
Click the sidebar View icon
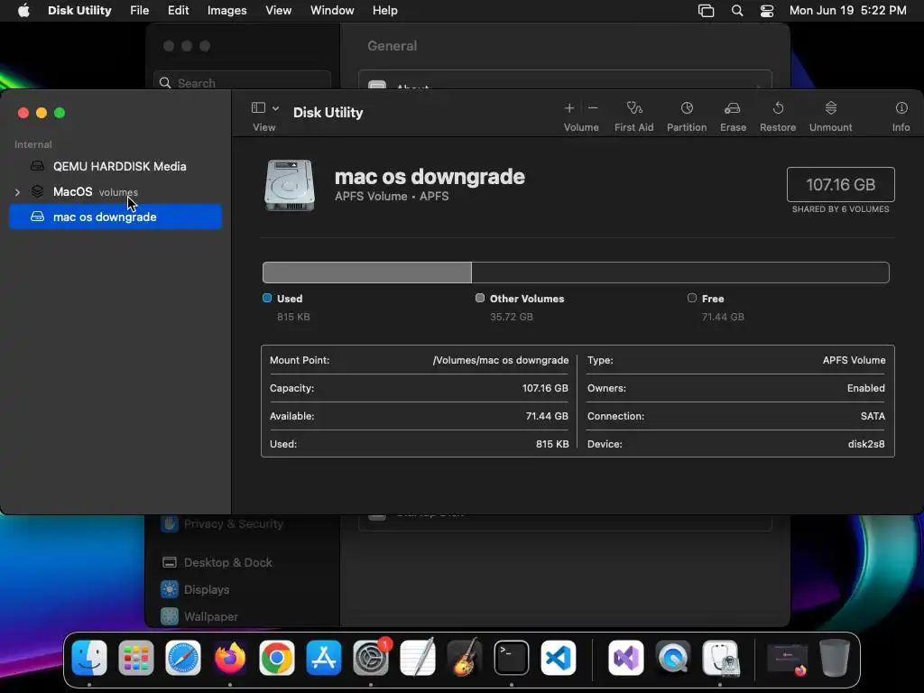click(258, 107)
